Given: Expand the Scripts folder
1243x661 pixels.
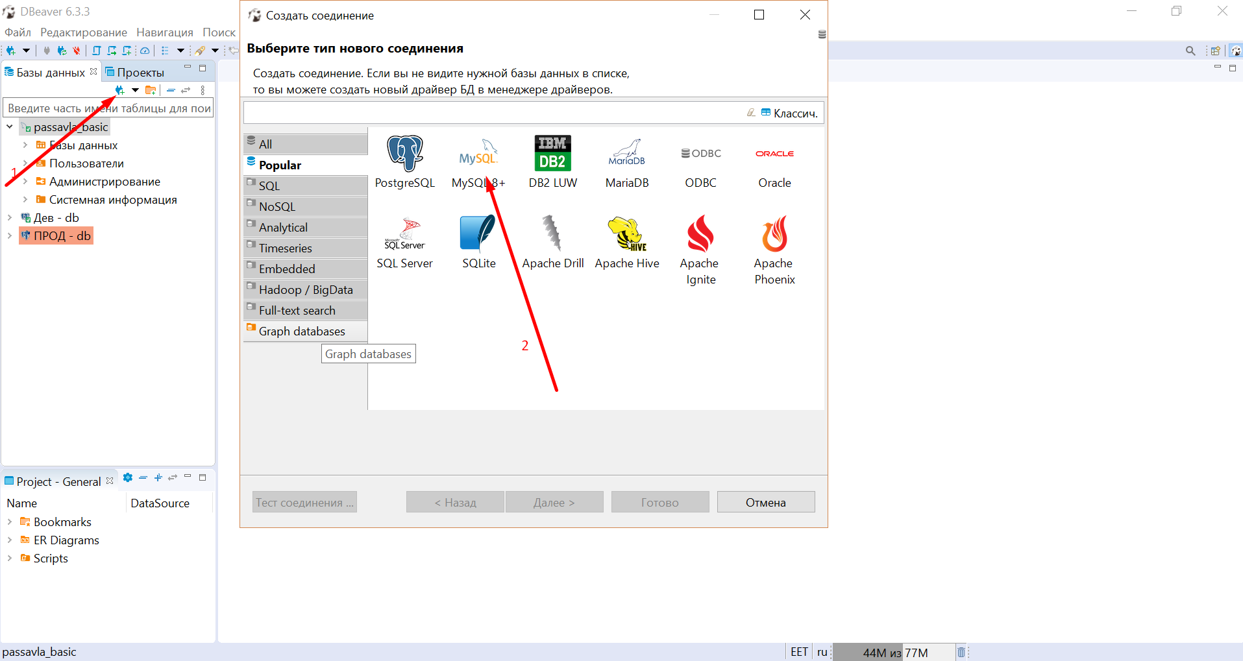Looking at the screenshot, I should [10, 559].
